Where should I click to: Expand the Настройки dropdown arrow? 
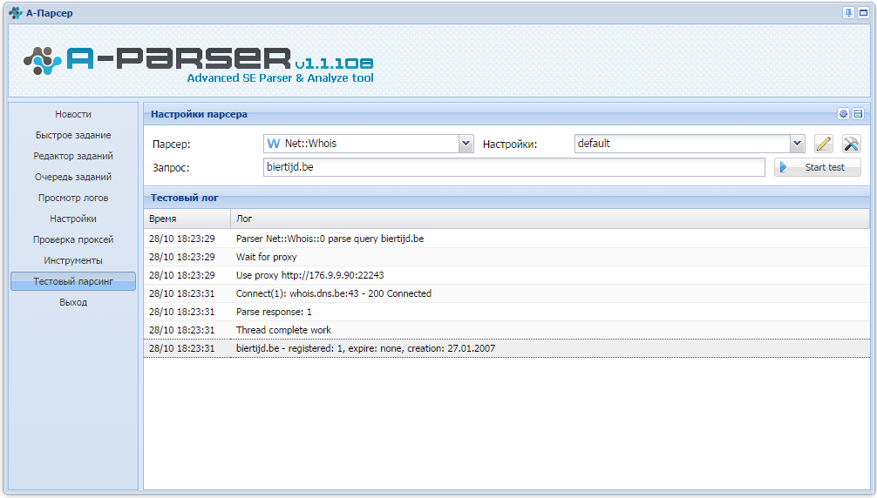click(797, 144)
